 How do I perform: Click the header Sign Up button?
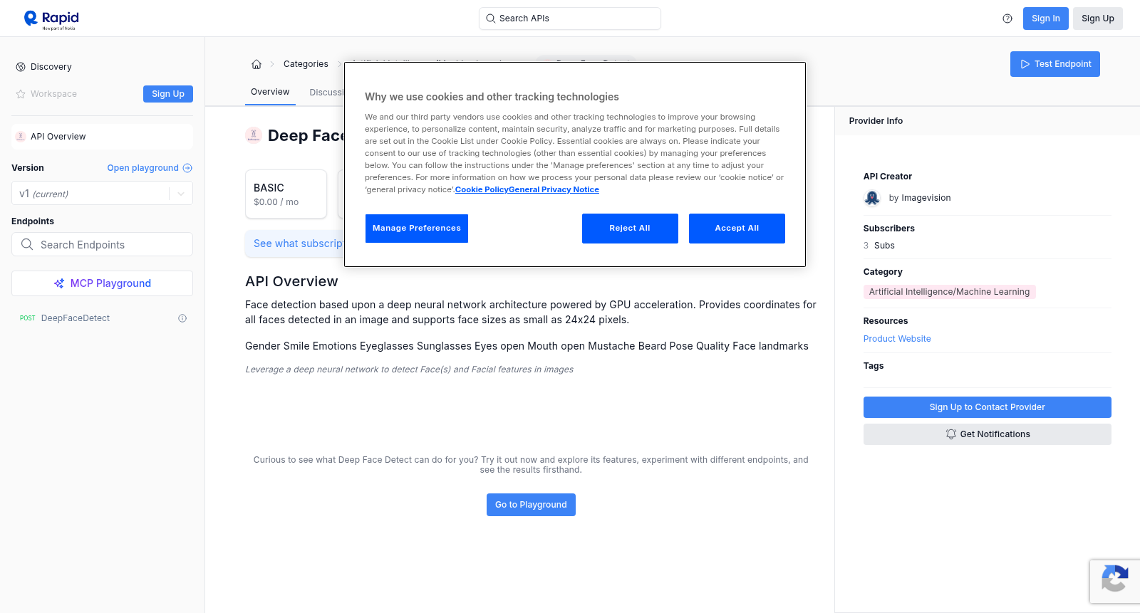[x=1098, y=19]
